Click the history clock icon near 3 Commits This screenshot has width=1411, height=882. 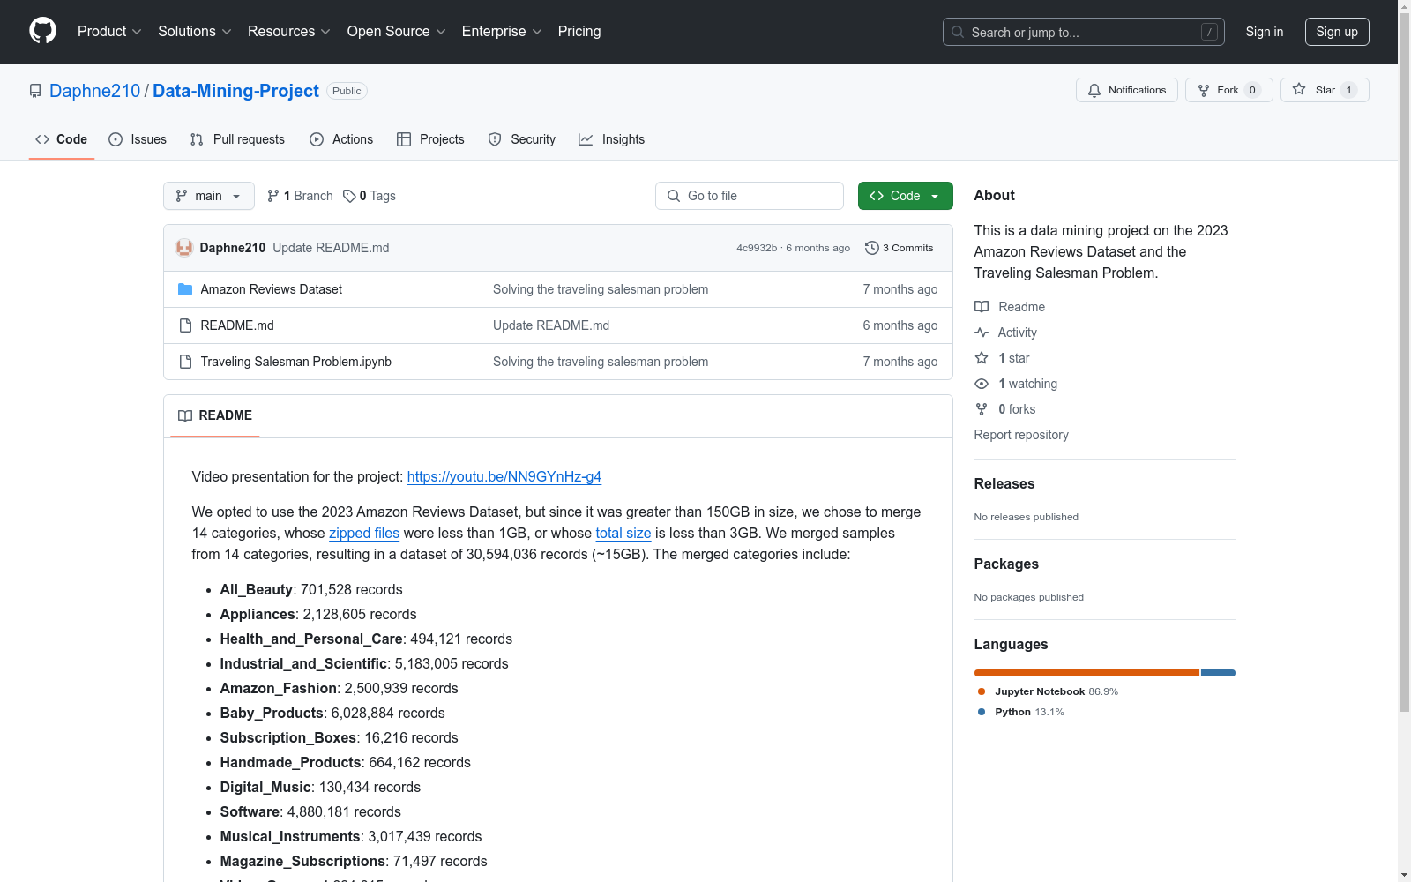click(872, 248)
